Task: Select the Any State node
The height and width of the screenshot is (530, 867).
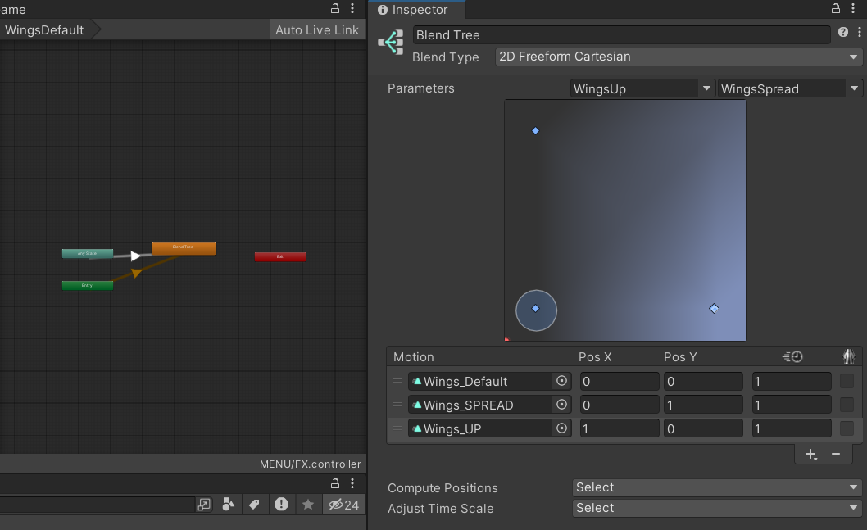Action: 88,254
